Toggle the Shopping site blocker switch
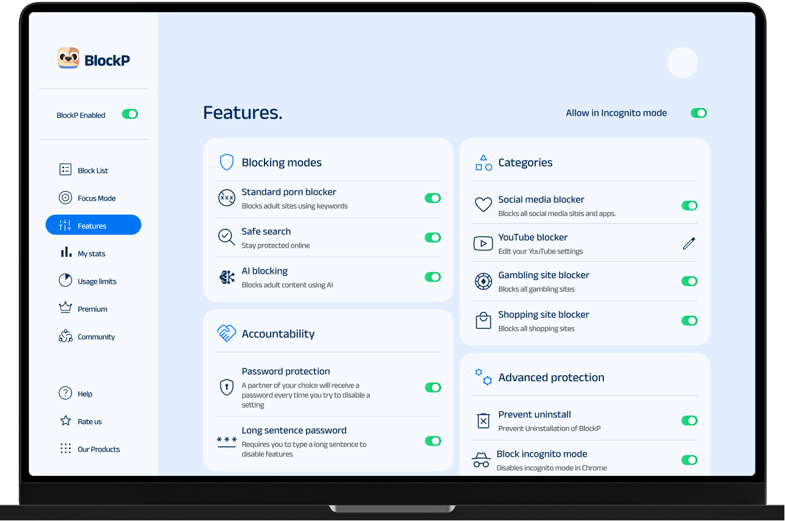Screen dimensions: 785x521 690,320
